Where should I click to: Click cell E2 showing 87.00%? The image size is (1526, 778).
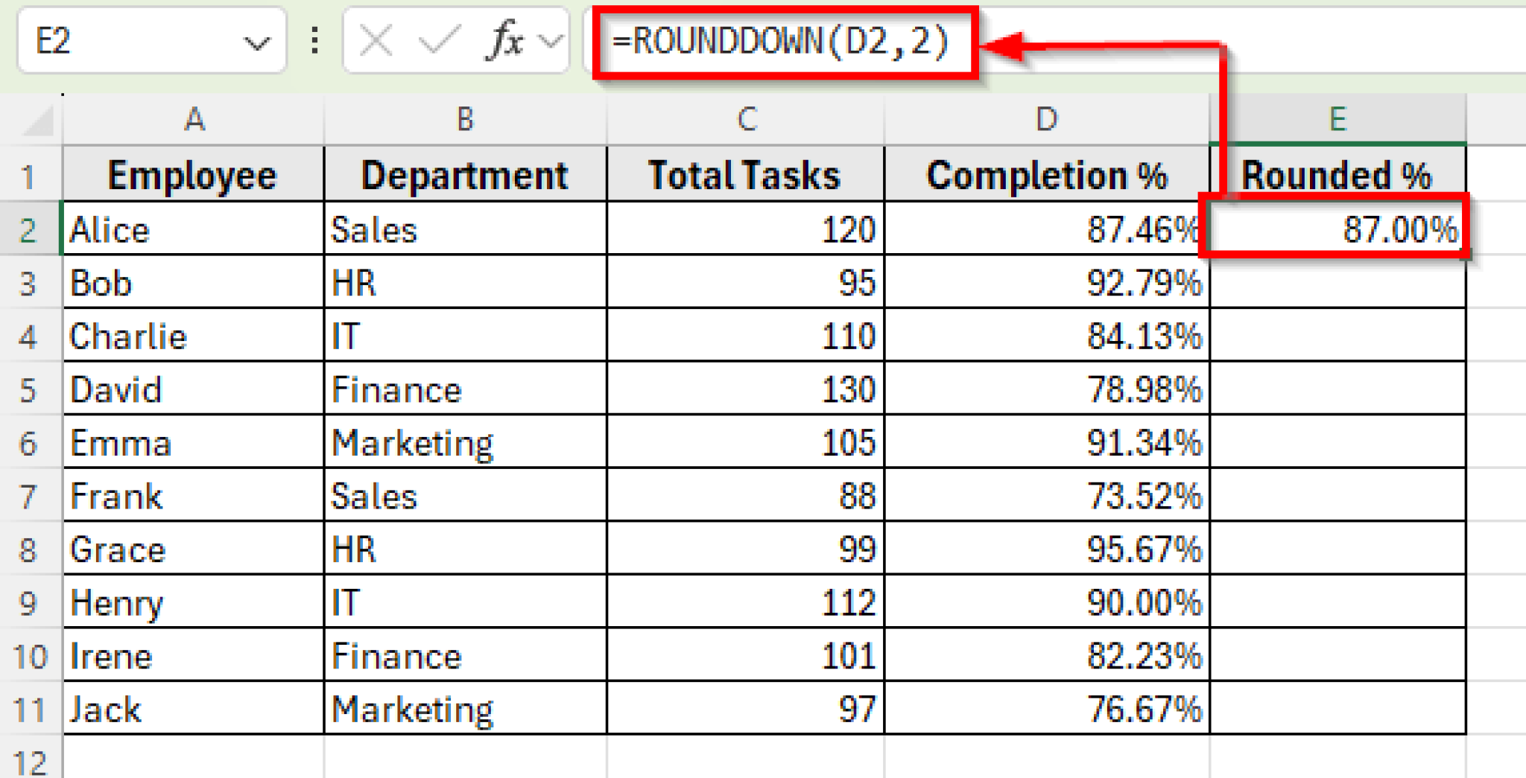tap(1337, 230)
